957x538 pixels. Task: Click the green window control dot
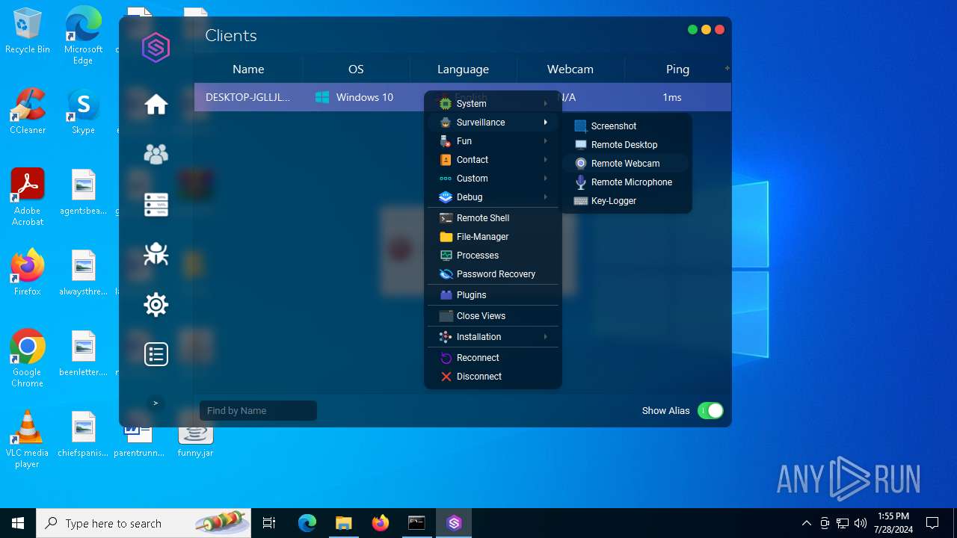point(692,30)
